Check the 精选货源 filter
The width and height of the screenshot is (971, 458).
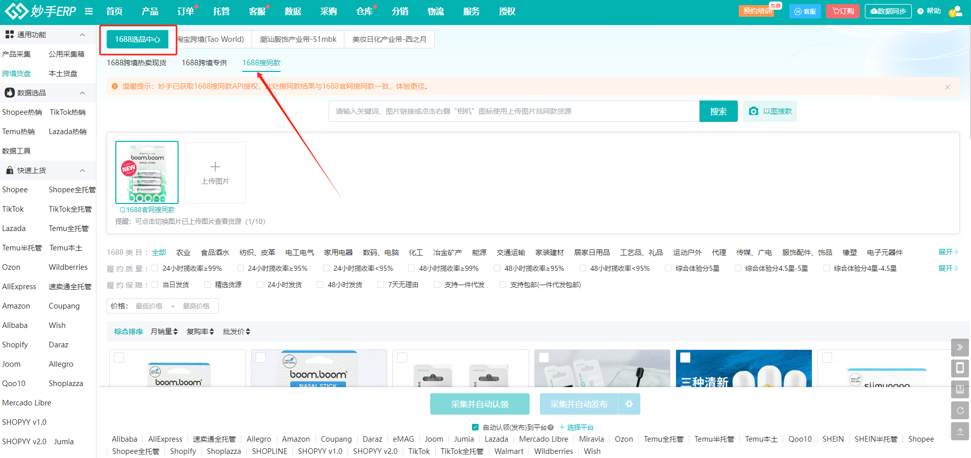(x=207, y=285)
